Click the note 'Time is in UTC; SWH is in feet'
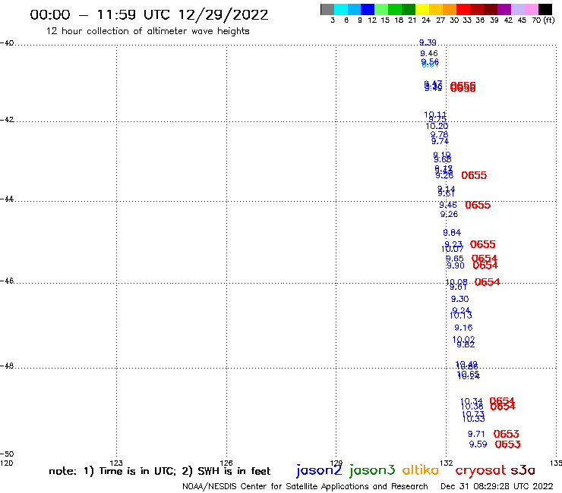Image resolution: width=562 pixels, height=493 pixels. click(x=159, y=471)
